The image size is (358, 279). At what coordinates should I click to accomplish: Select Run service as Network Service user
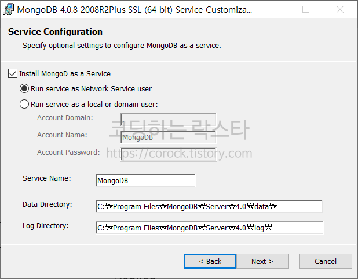24,88
